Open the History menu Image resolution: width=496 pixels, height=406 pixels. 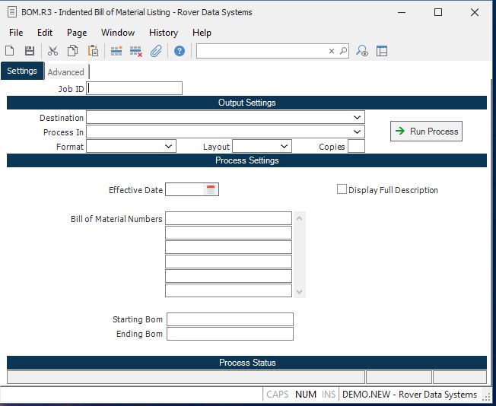coord(163,33)
